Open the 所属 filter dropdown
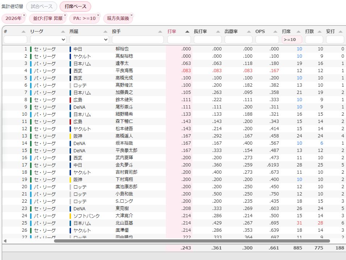Screen dimensions: 346x260 [89, 40]
